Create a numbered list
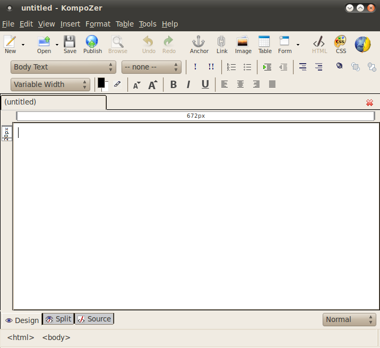Screen dimensions: 380x348 (x=231, y=67)
